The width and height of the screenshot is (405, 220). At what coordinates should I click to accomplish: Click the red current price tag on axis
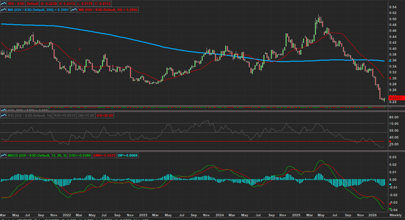coord(381,98)
